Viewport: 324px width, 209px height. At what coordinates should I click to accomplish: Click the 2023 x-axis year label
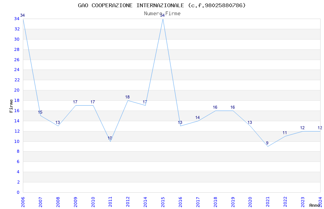(x=303, y=202)
